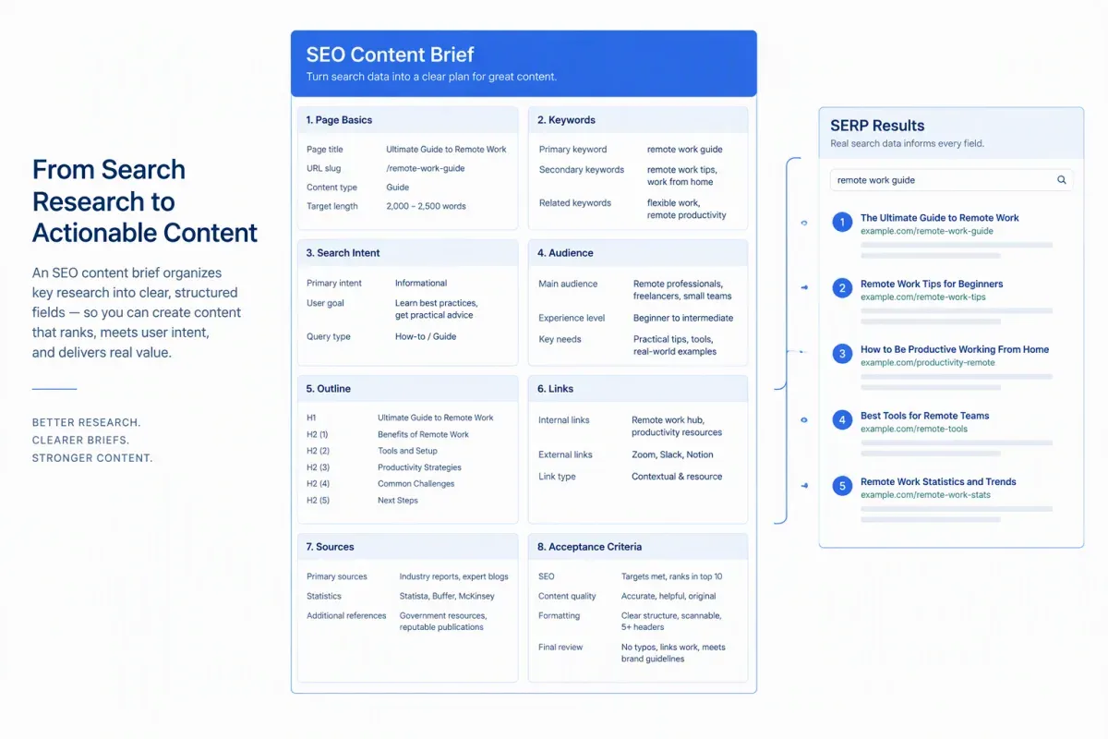
Task: Click the Query type value 'How-to / Guide'
Action: [426, 336]
